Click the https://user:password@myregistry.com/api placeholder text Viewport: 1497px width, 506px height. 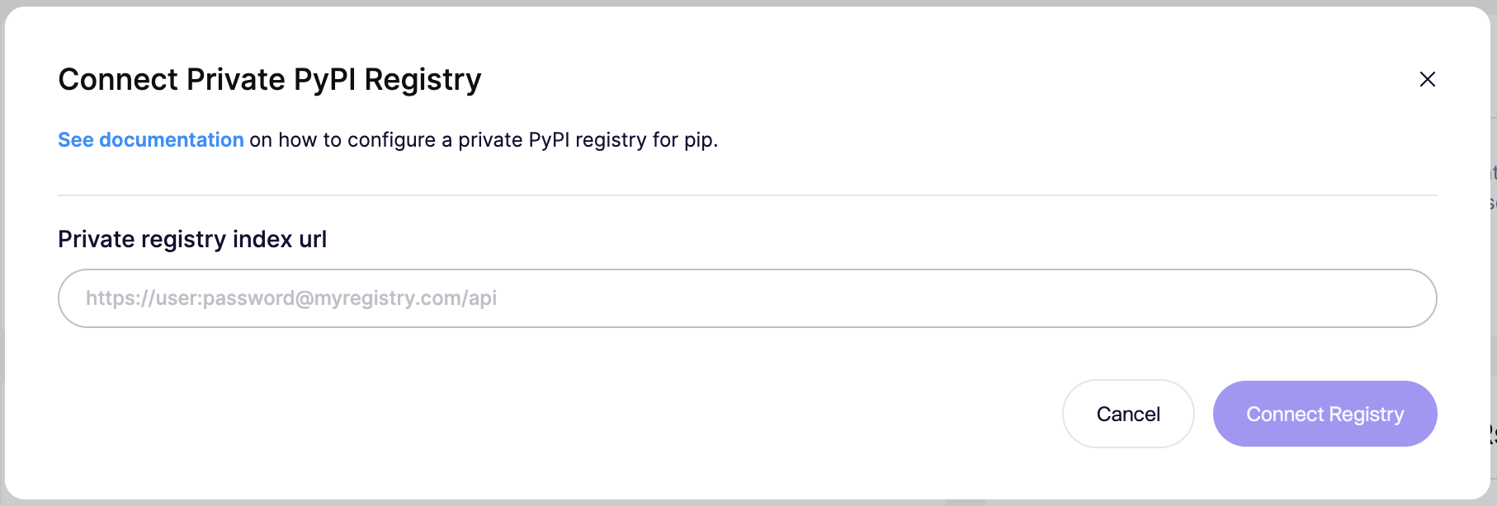coord(291,298)
